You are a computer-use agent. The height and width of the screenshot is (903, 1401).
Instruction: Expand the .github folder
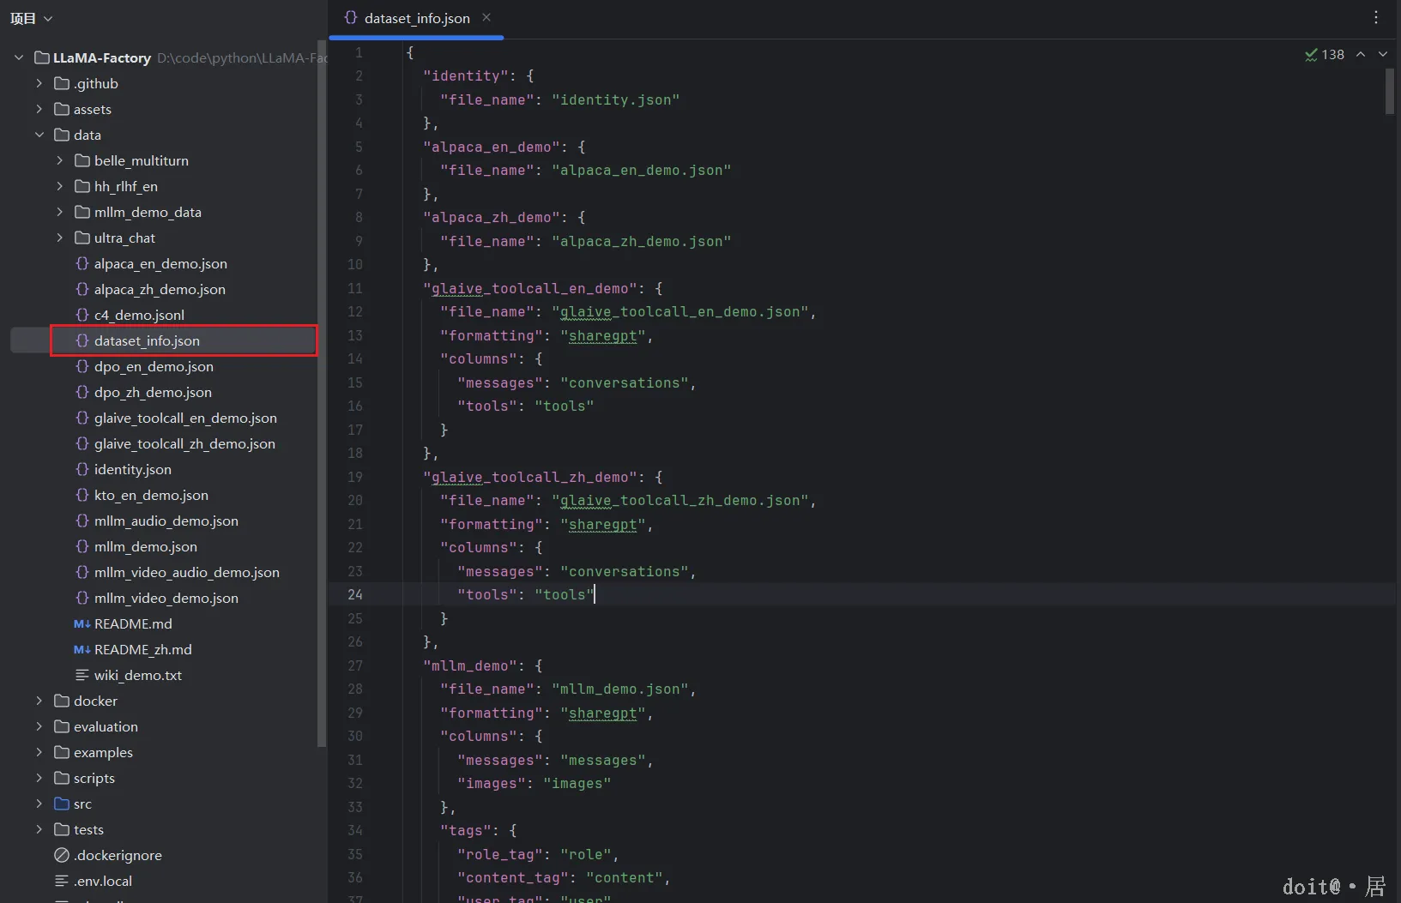coord(39,84)
